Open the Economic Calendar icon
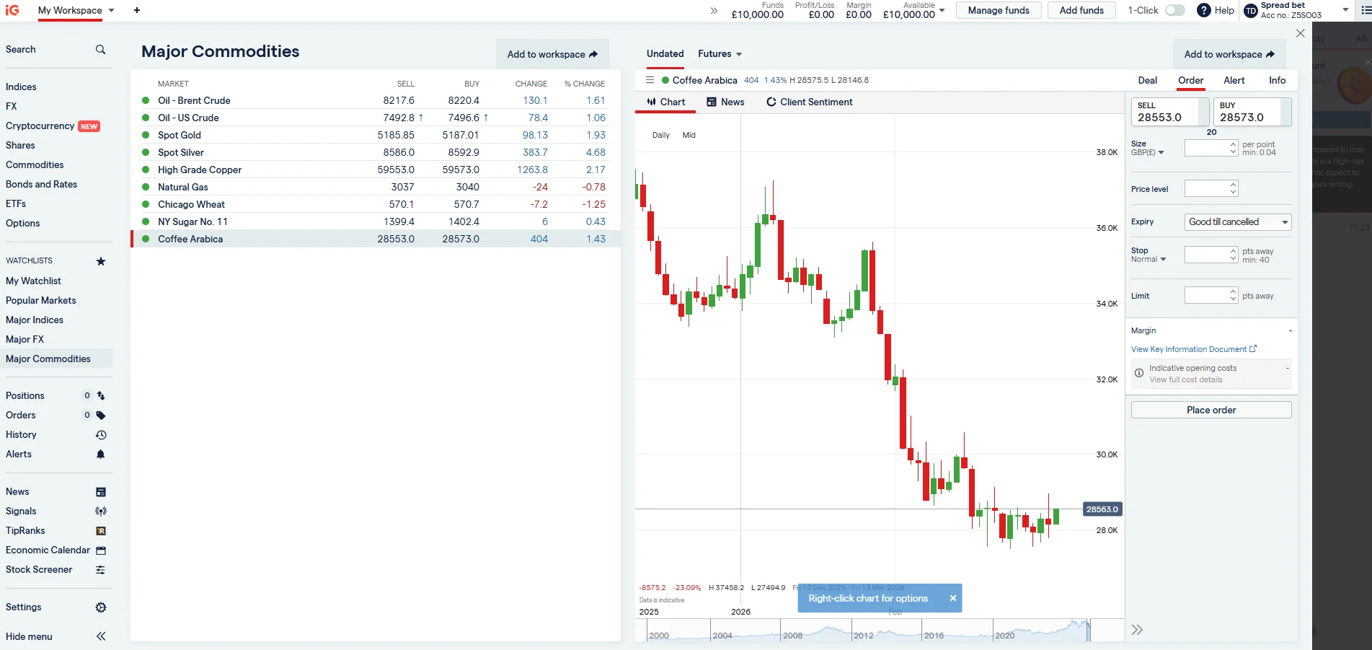Screen dimensions: 1372x650 pyautogui.click(x=100, y=550)
